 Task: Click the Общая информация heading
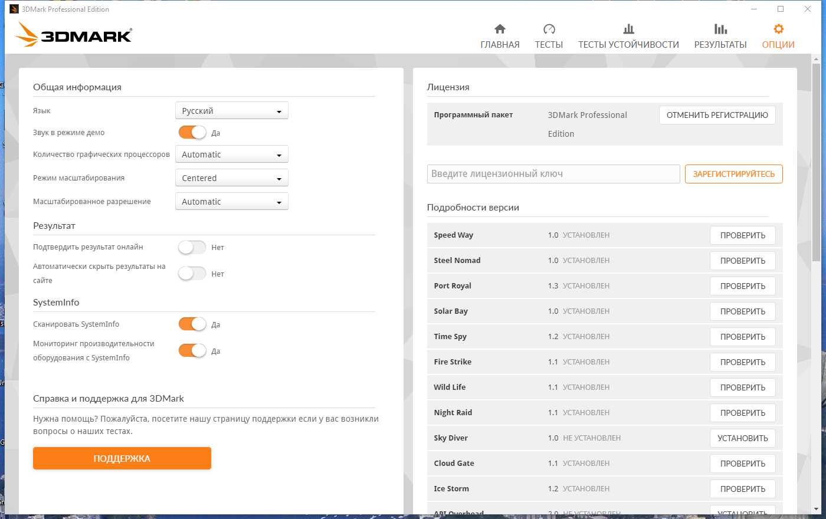coord(77,87)
